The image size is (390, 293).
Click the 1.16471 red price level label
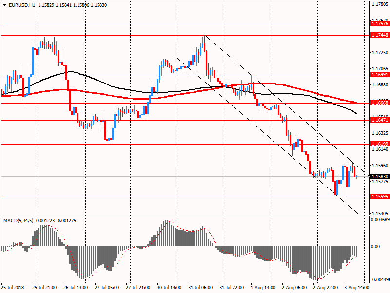point(380,120)
